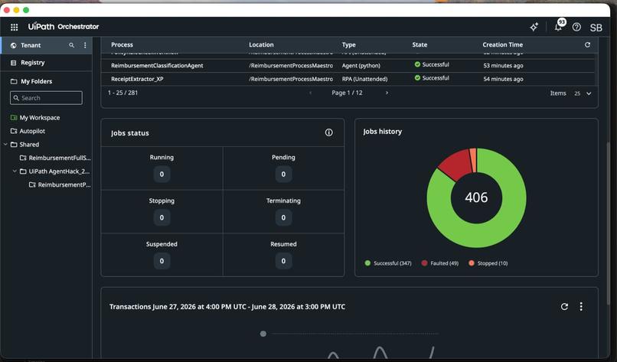Click the Tenant globe icon

click(x=13, y=45)
